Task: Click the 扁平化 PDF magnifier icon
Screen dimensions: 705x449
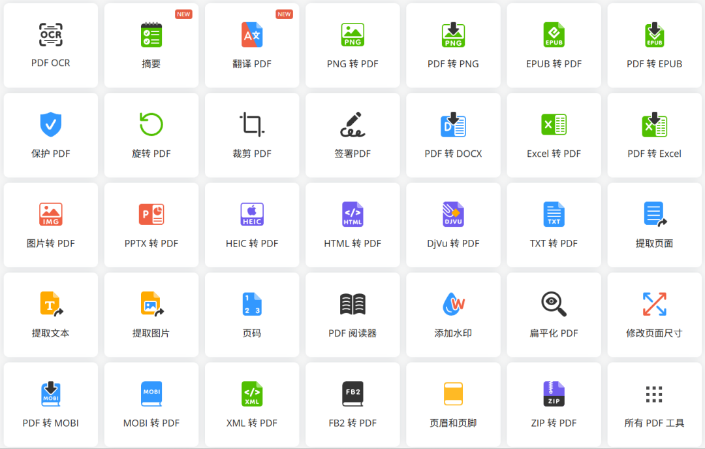Action: (x=554, y=304)
